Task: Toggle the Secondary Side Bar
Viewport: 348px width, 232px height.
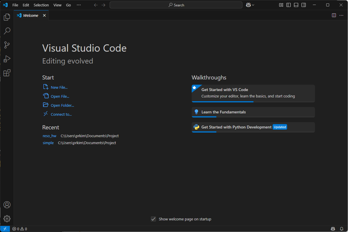Action: 304,5
